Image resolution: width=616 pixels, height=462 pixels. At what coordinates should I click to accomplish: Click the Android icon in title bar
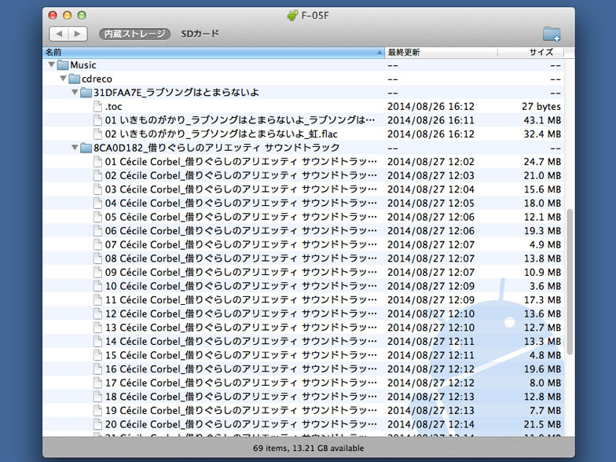tap(292, 16)
